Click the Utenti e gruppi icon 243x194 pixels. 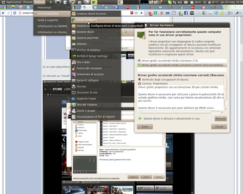tap(74, 111)
